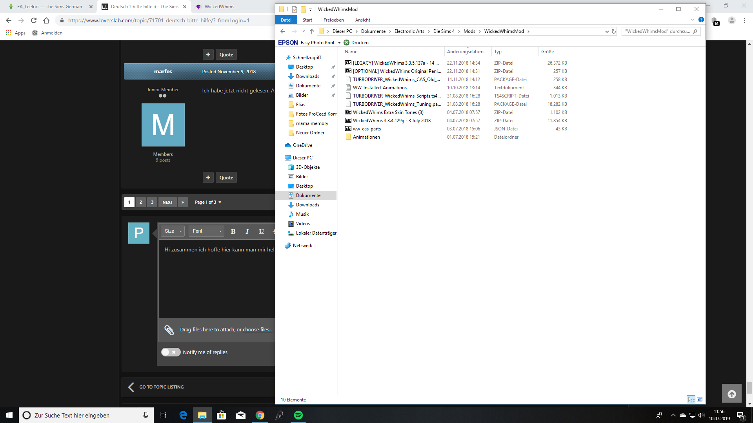
Task: Apply underline formatting in reply editor
Action: [x=261, y=231]
